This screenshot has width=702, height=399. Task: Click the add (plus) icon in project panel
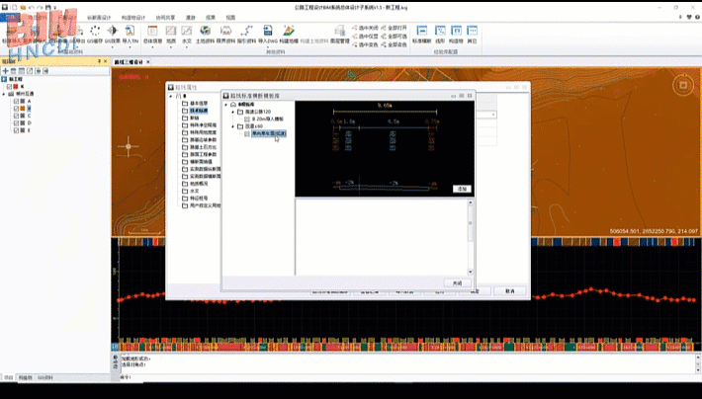(6, 71)
